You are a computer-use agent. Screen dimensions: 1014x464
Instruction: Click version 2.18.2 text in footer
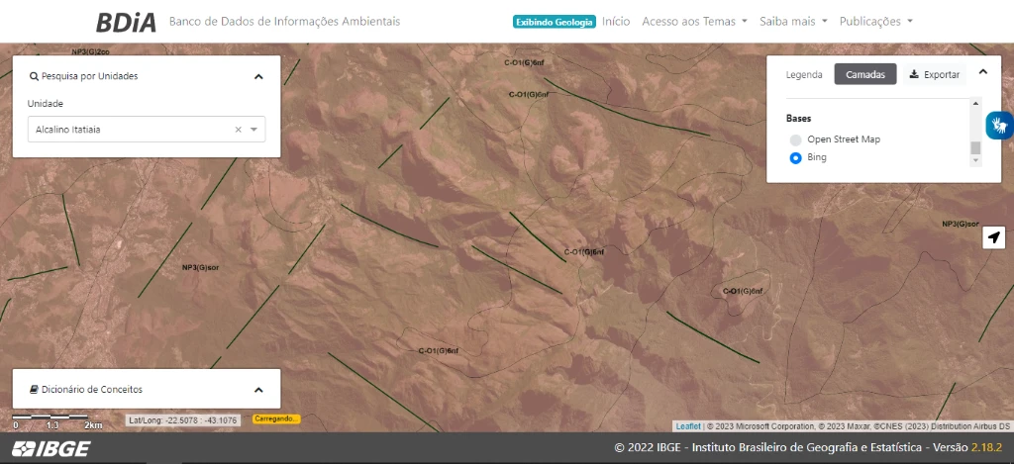(986, 448)
